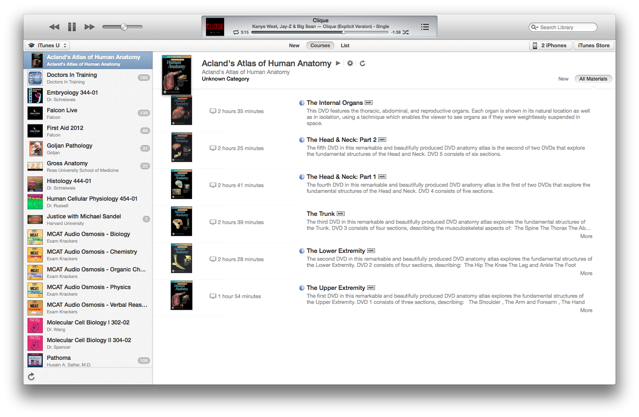This screenshot has height=417, width=639.
Task: Click NR rating badge on The Trunk
Action: [340, 214]
